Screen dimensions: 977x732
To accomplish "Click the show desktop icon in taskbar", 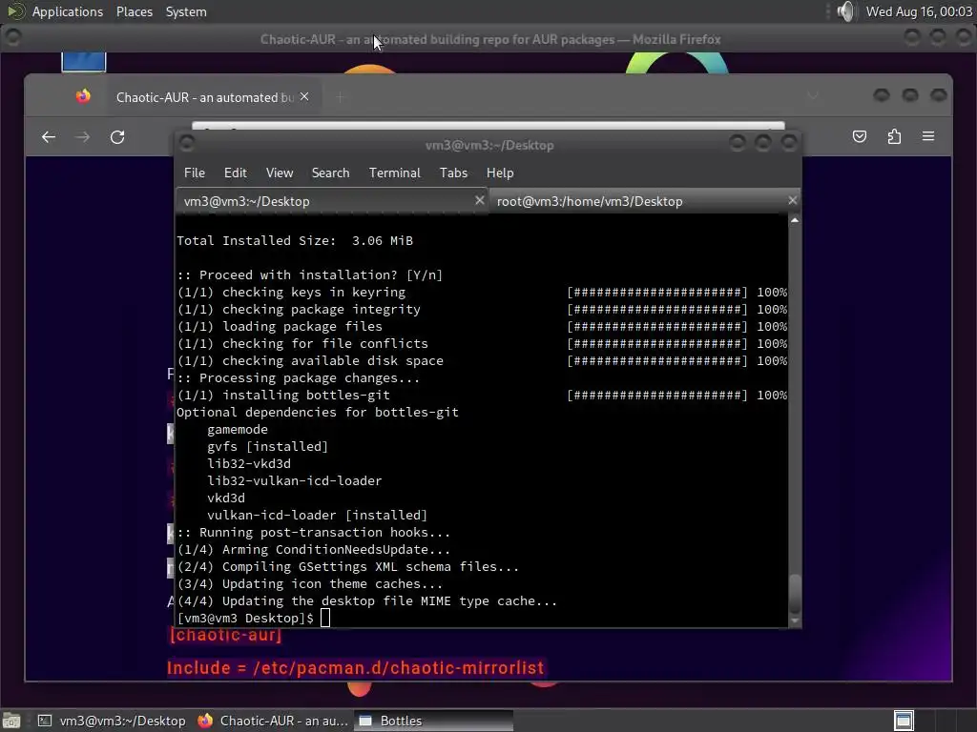I will [x=11, y=721].
